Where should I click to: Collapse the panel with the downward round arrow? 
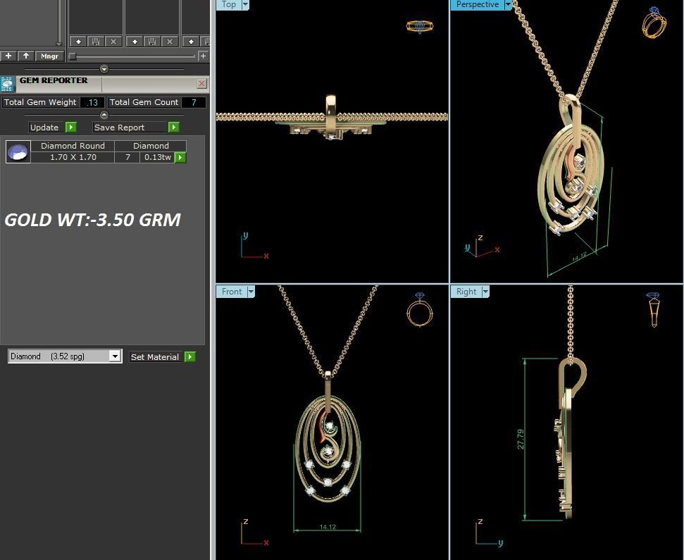104,69
